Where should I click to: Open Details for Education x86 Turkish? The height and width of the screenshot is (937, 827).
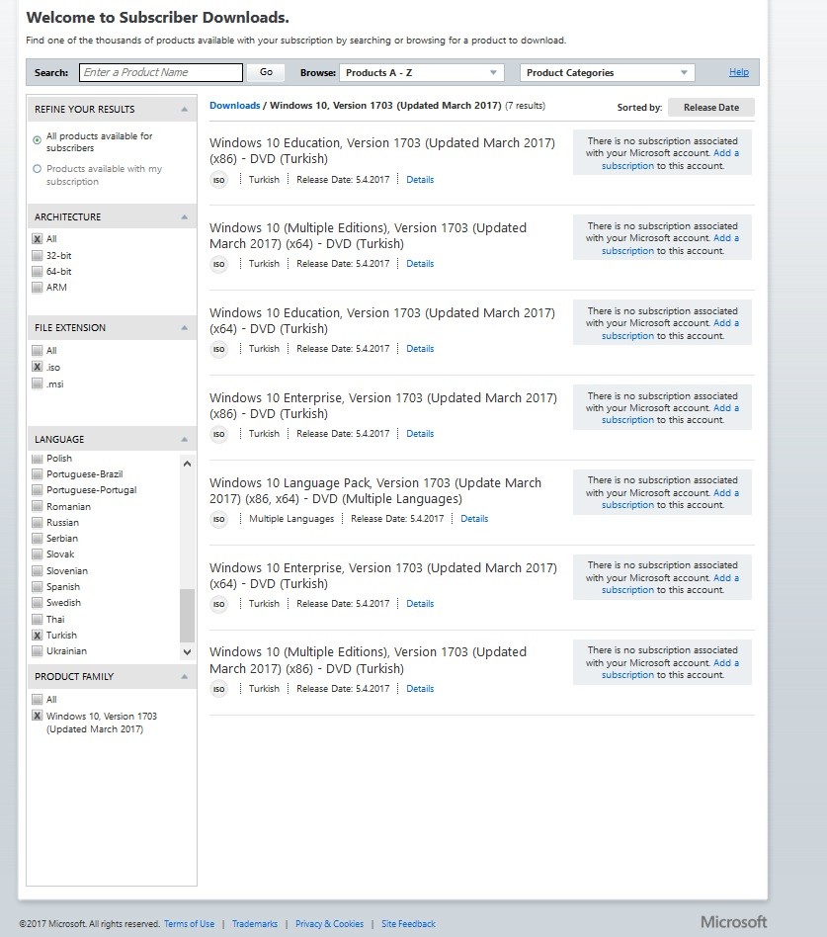tap(420, 180)
